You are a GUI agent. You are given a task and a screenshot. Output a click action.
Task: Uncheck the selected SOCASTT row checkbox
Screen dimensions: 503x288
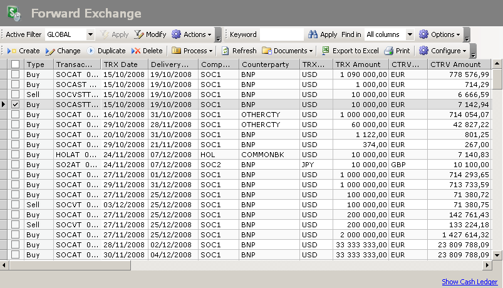coord(16,105)
